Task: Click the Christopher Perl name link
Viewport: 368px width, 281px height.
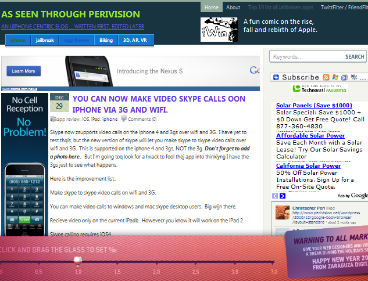Action: click(308, 208)
